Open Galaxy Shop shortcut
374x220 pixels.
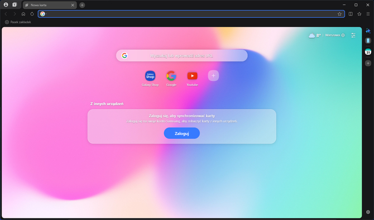coord(150,79)
